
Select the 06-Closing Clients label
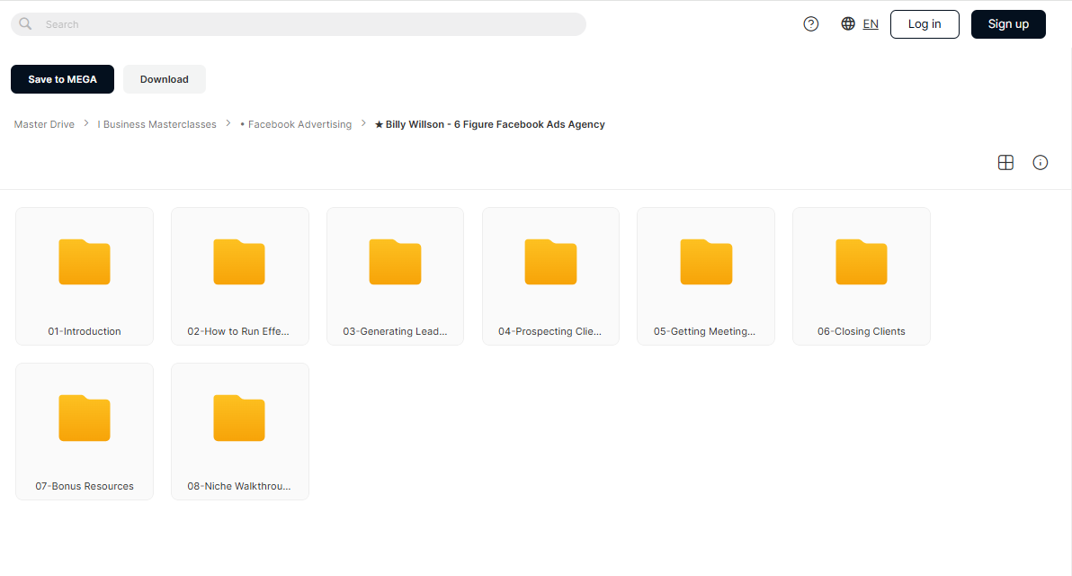pyautogui.click(x=862, y=331)
